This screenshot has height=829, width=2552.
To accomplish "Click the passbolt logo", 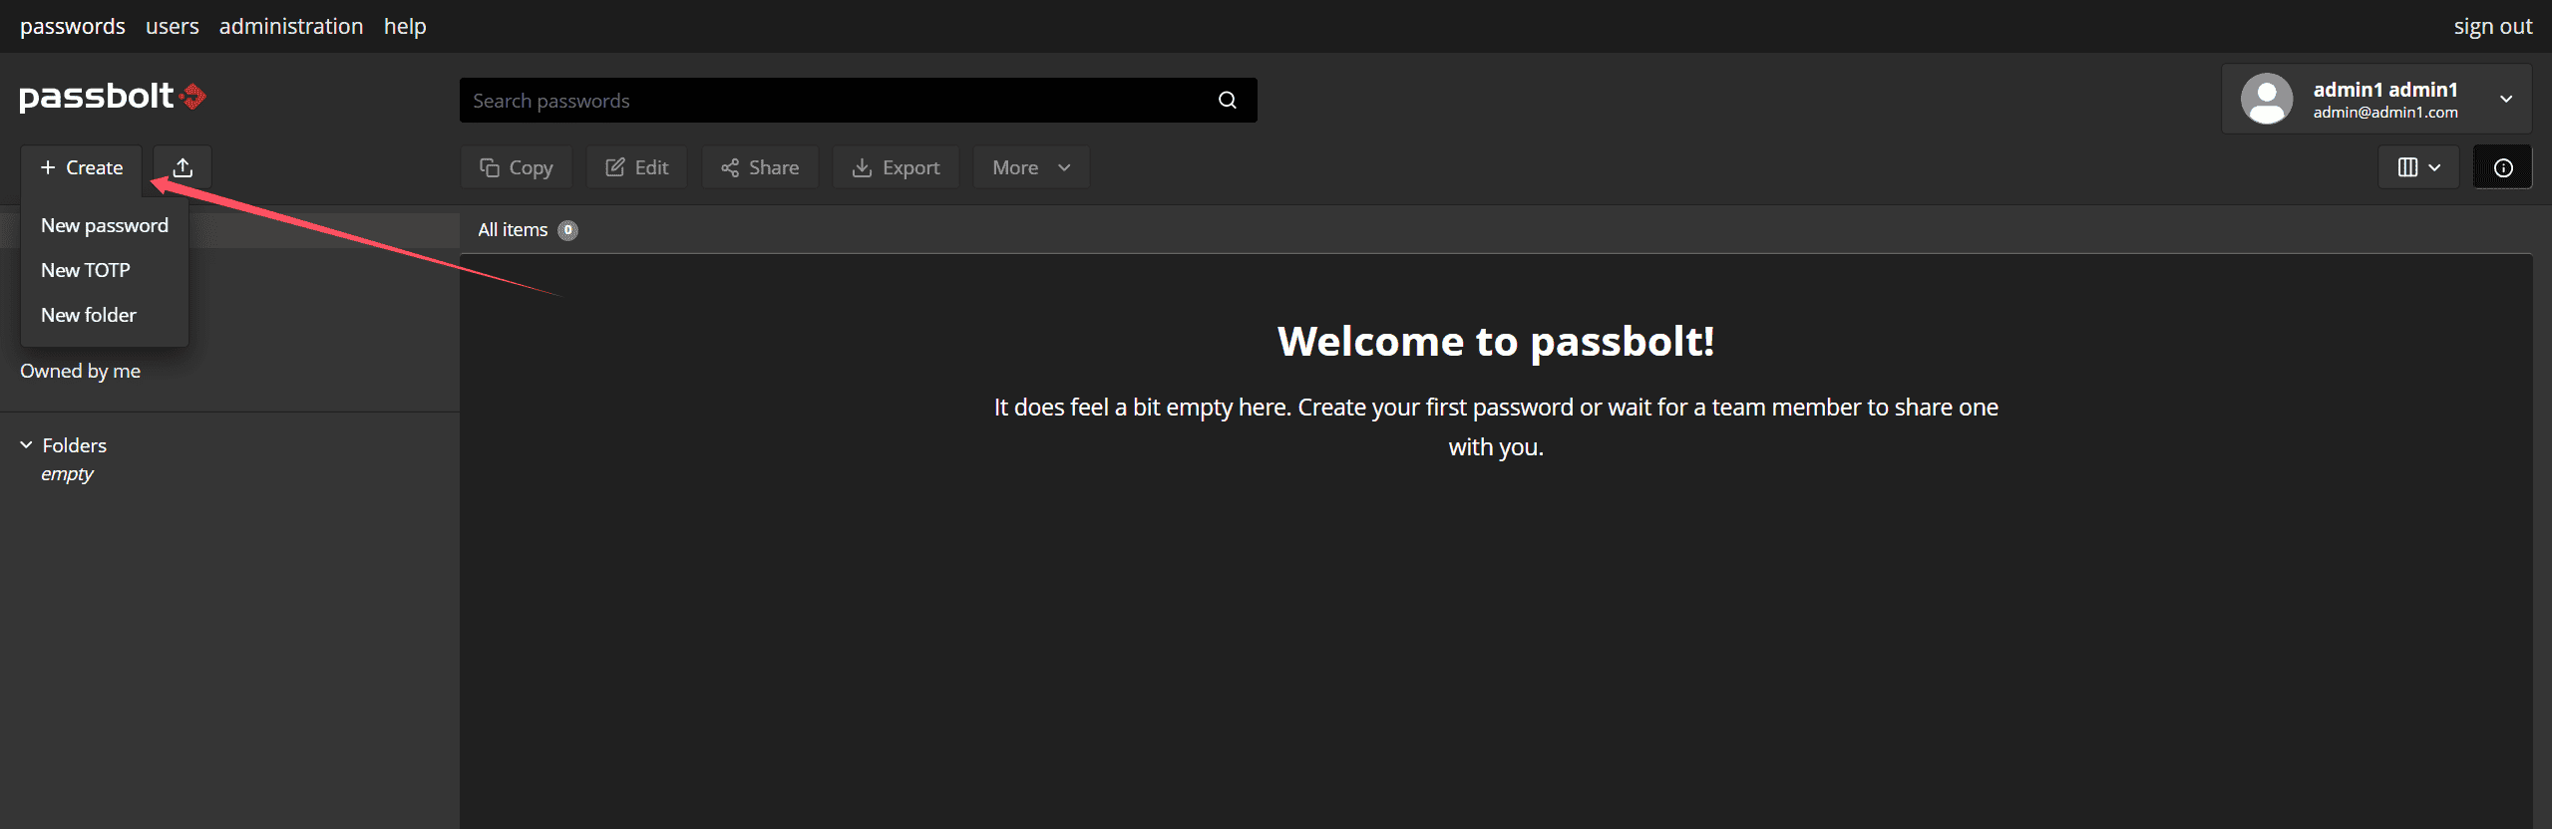I will [113, 97].
